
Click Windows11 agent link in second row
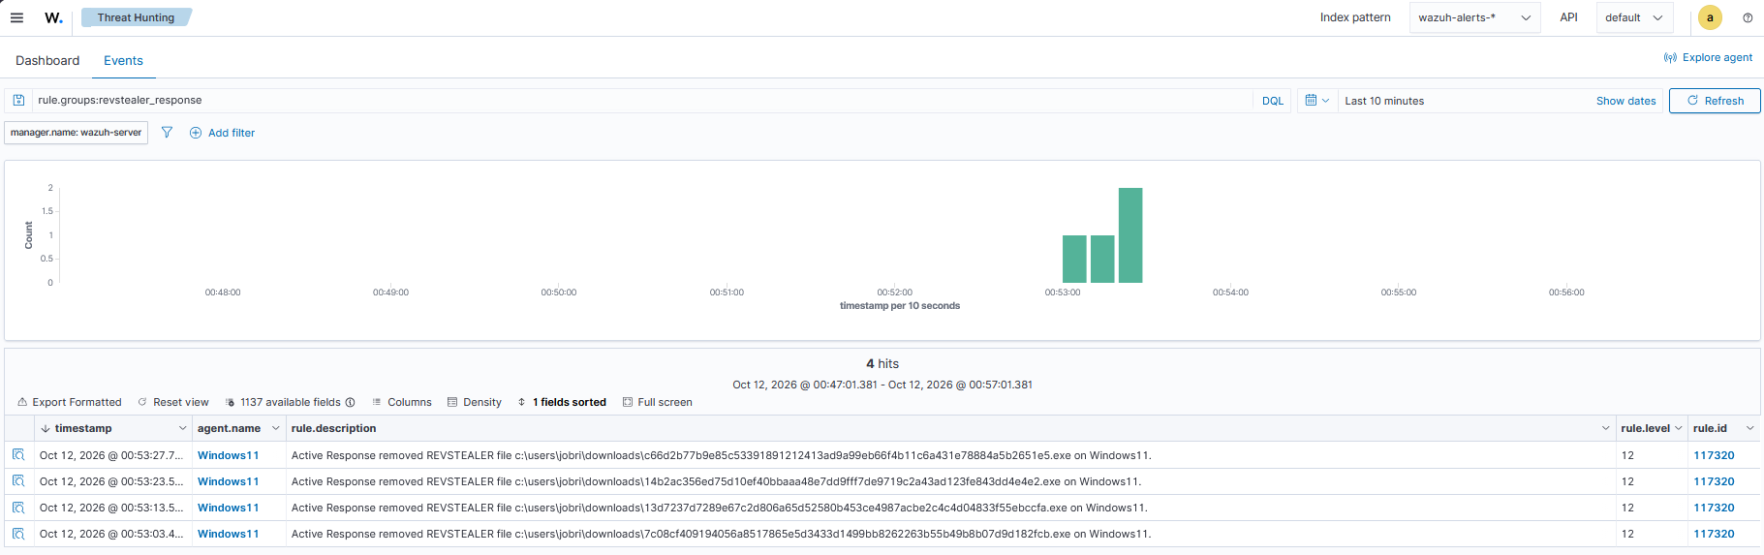pos(228,481)
